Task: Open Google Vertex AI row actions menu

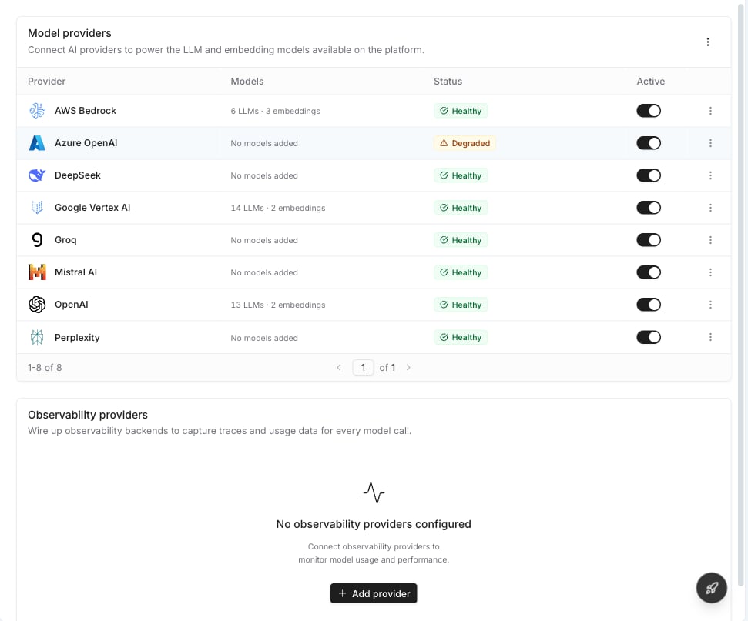Action: point(710,208)
